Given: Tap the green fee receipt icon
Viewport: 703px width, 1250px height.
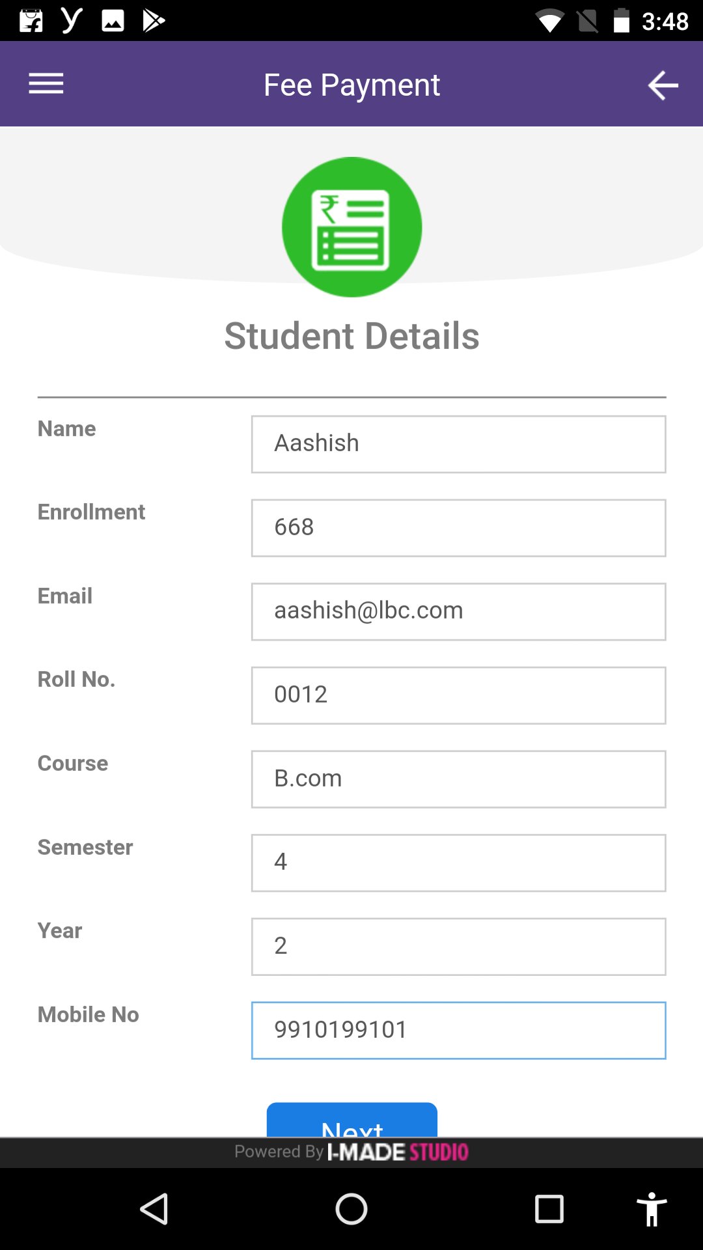Looking at the screenshot, I should click(351, 227).
